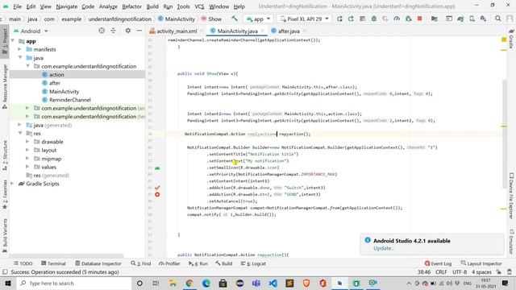Click the Show method breadcrumb
Screen dimensions: 516x290
[x=211, y=19]
